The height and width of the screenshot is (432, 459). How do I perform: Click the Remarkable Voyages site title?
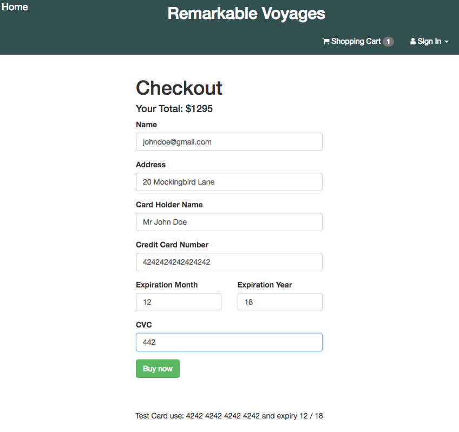point(246,14)
